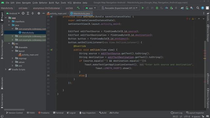
Task: Toggle the Resource Manager side panel
Action: point(2,49)
